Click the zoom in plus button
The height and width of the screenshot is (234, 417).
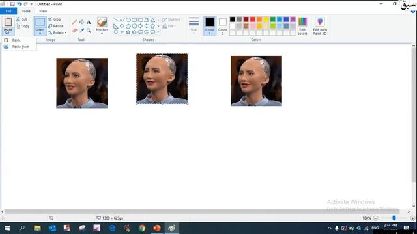(x=412, y=218)
